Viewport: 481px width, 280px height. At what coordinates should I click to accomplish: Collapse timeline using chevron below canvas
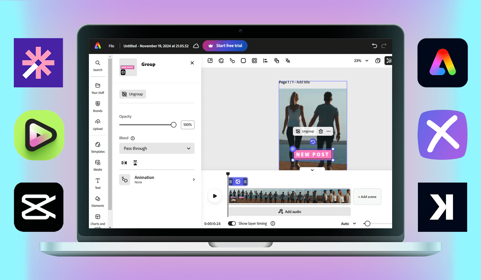point(312,170)
